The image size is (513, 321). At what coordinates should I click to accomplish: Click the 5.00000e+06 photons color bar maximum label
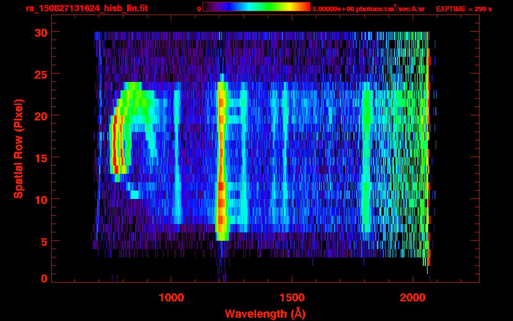click(368, 8)
